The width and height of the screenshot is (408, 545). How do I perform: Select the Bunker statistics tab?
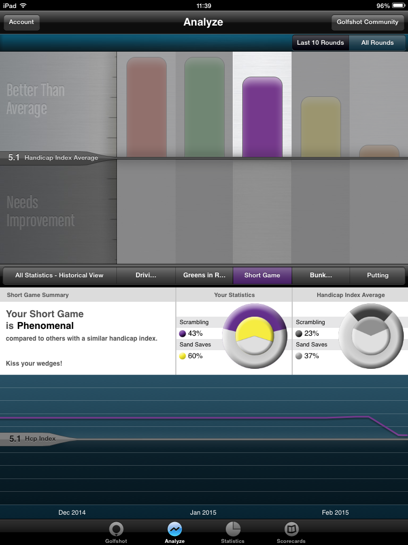click(x=321, y=275)
